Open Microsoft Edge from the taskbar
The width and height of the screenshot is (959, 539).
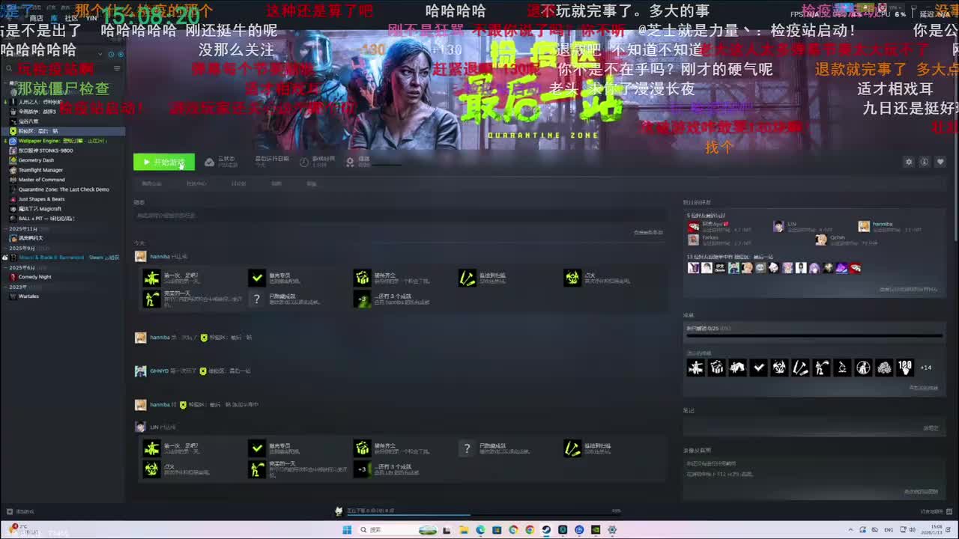(x=480, y=530)
